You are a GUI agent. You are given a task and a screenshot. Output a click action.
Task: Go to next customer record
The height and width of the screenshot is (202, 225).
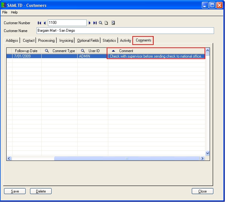89,23
